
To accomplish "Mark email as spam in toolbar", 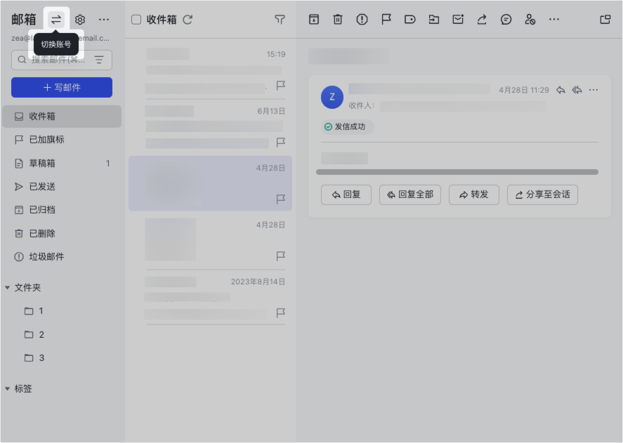I will [x=362, y=20].
